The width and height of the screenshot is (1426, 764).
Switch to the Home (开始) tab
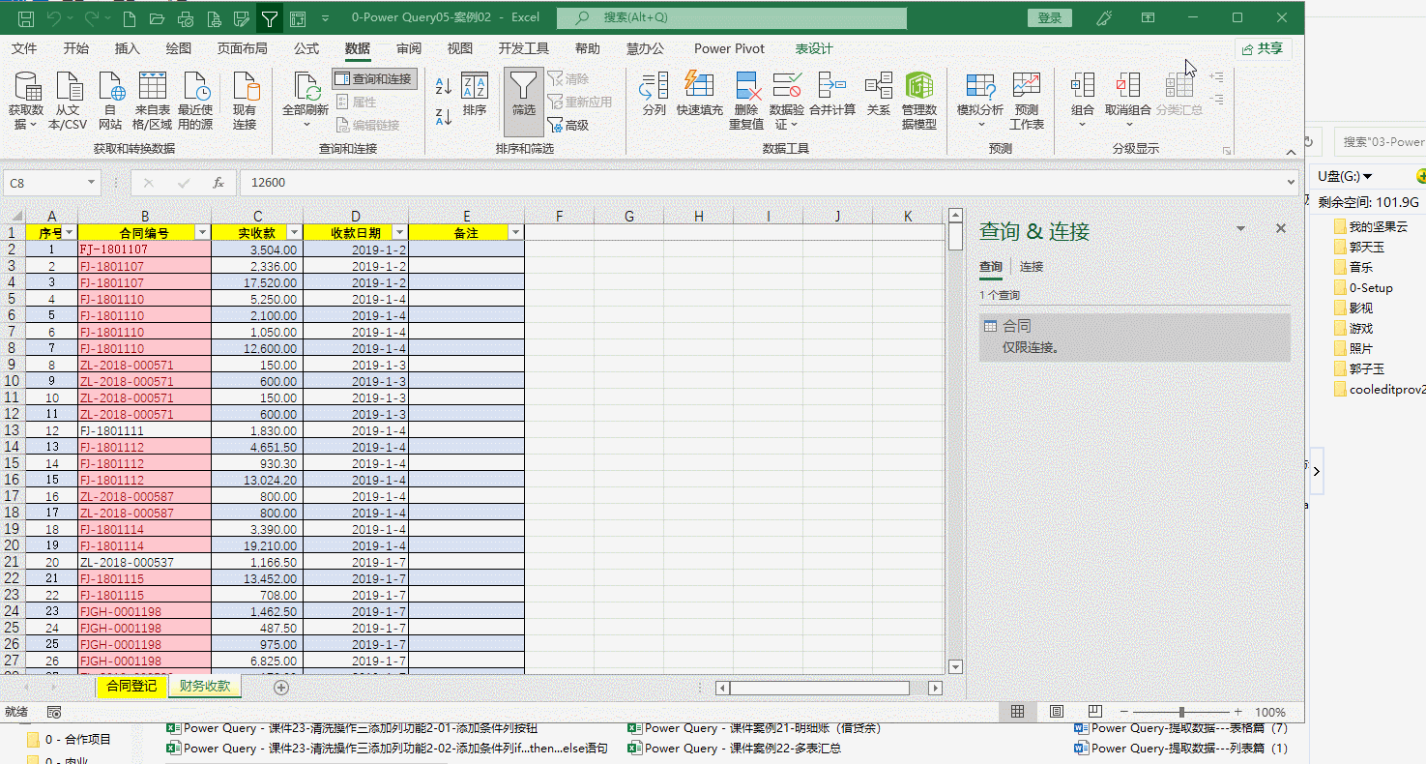[x=76, y=48]
